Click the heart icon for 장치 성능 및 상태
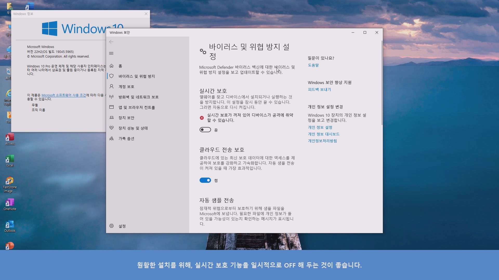 tap(111, 128)
